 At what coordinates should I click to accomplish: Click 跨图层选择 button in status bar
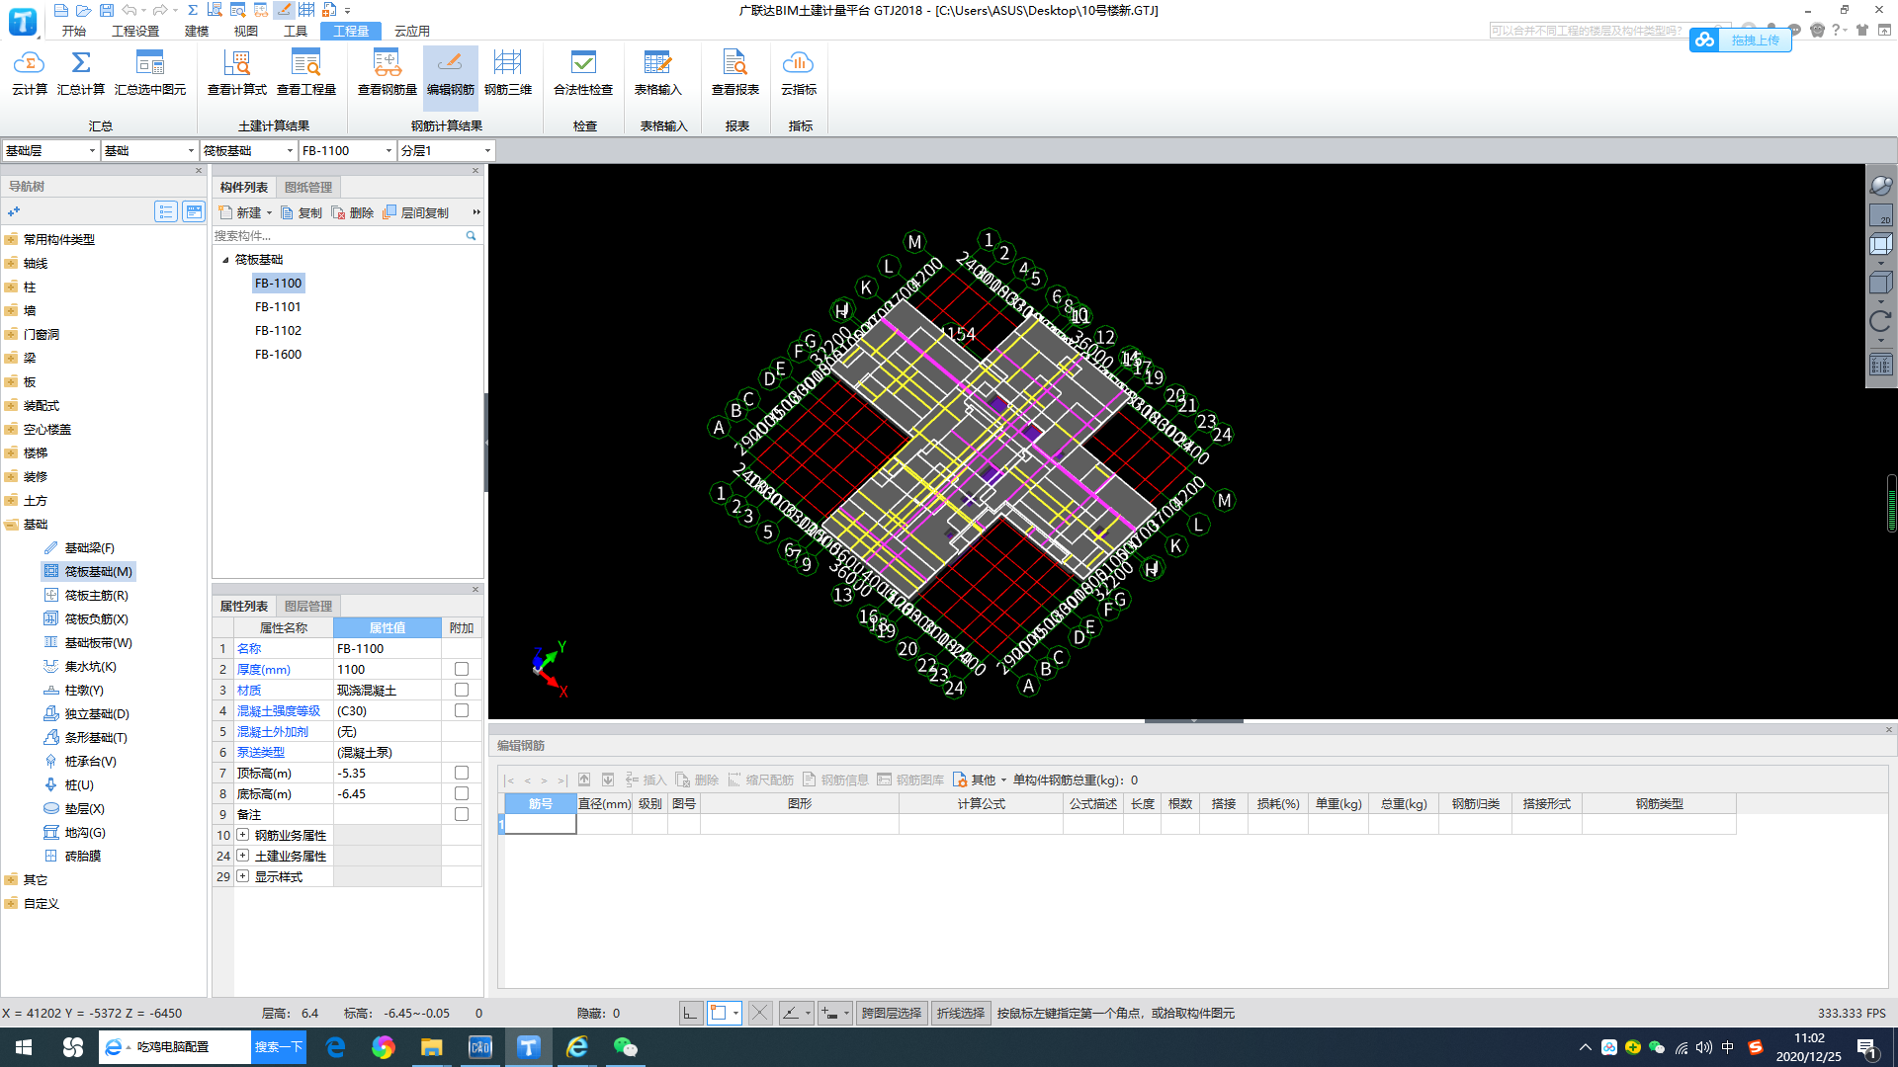coord(892,1013)
